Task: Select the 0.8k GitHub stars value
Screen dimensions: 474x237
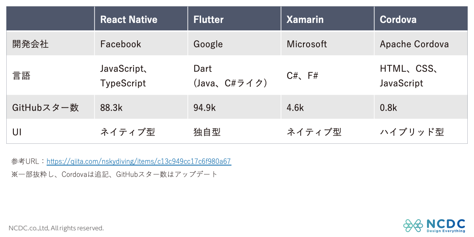Action: tap(388, 107)
